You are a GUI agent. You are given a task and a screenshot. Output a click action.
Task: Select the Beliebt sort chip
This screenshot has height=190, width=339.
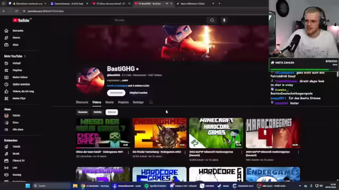(97, 112)
